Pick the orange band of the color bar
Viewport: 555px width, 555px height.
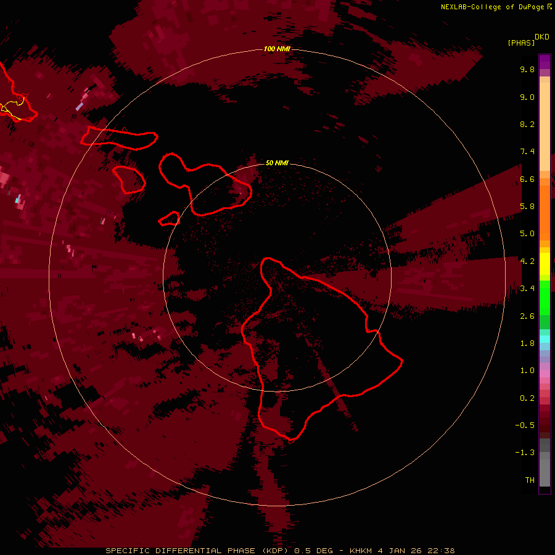pyautogui.click(x=545, y=212)
